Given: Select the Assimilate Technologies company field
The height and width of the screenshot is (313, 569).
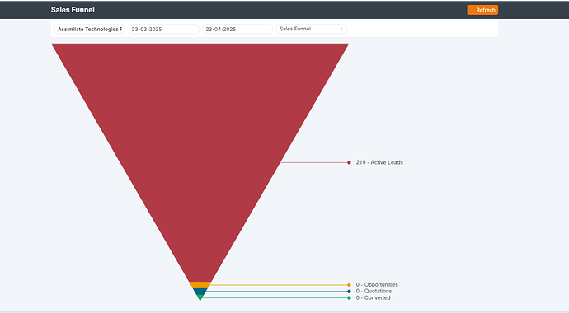Looking at the screenshot, I should [90, 29].
